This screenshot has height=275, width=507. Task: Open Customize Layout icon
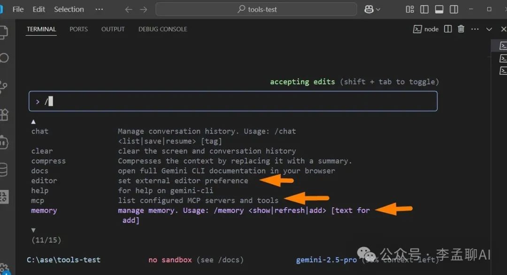[x=410, y=9]
